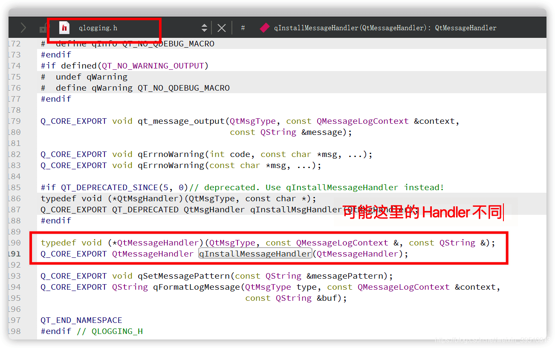Click 'undef qWarning' directive
This screenshot has width=555, height=348.
(x=92, y=77)
